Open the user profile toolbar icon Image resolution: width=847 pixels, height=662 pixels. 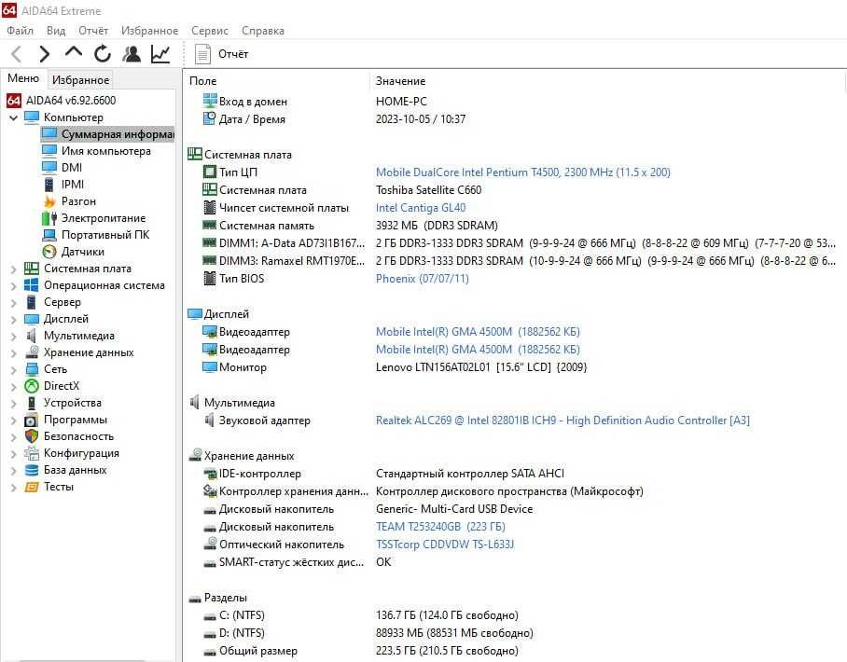coord(132,54)
